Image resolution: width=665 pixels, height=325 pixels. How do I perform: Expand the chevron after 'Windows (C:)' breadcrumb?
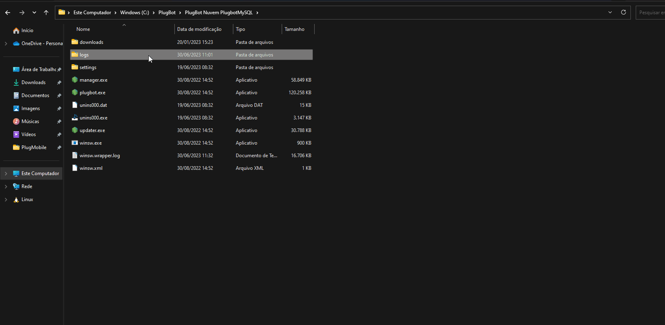pos(154,13)
